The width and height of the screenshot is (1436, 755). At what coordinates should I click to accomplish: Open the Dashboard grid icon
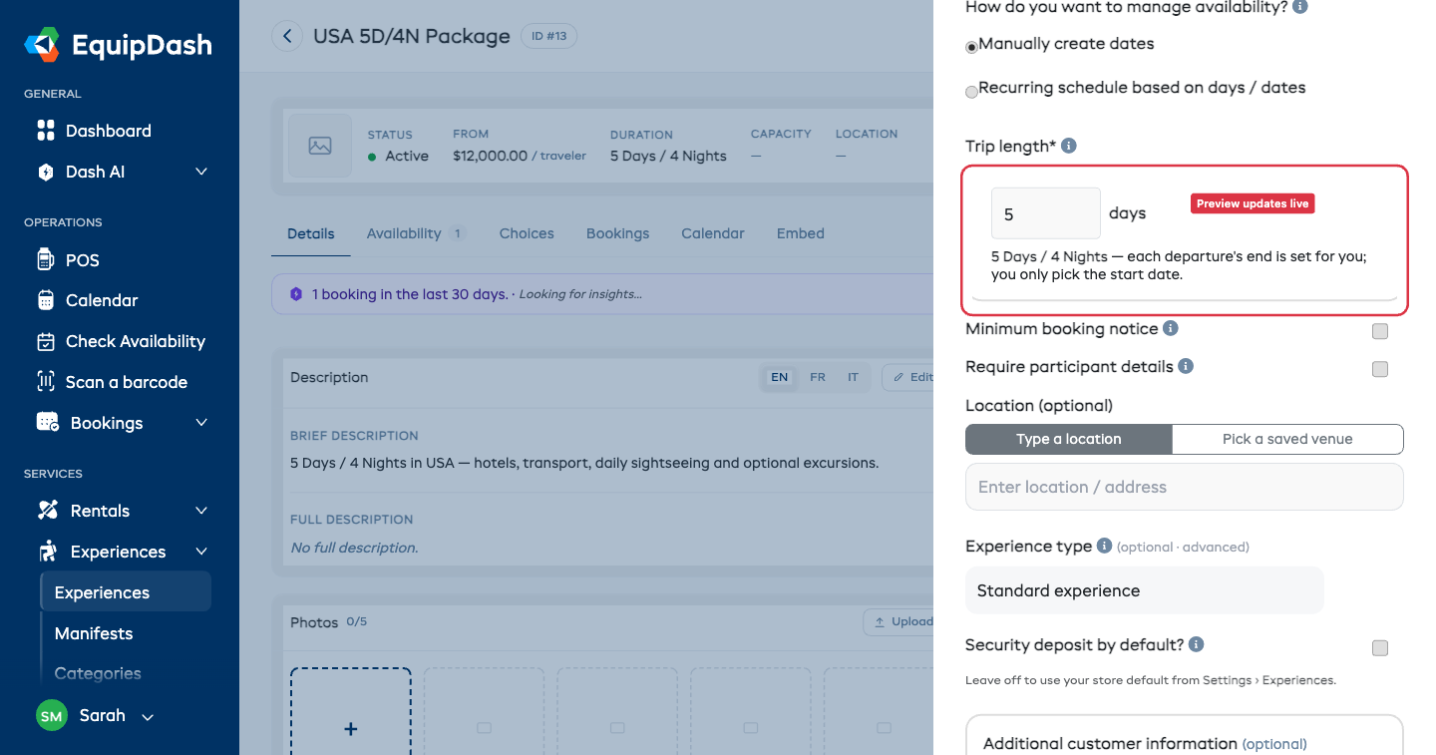click(46, 131)
